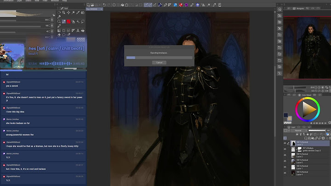Select the Eyedropper tool in tool palette

78,13
